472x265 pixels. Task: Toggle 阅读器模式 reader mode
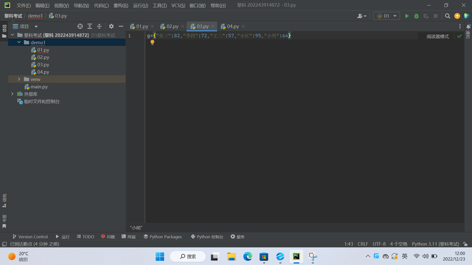pyautogui.click(x=437, y=37)
